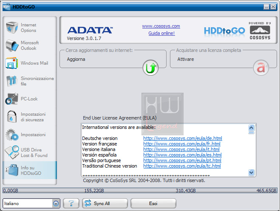Click the HDDtoGO title bar icon
Viewport: 280px width, 211px height.
click(x=7, y=7)
